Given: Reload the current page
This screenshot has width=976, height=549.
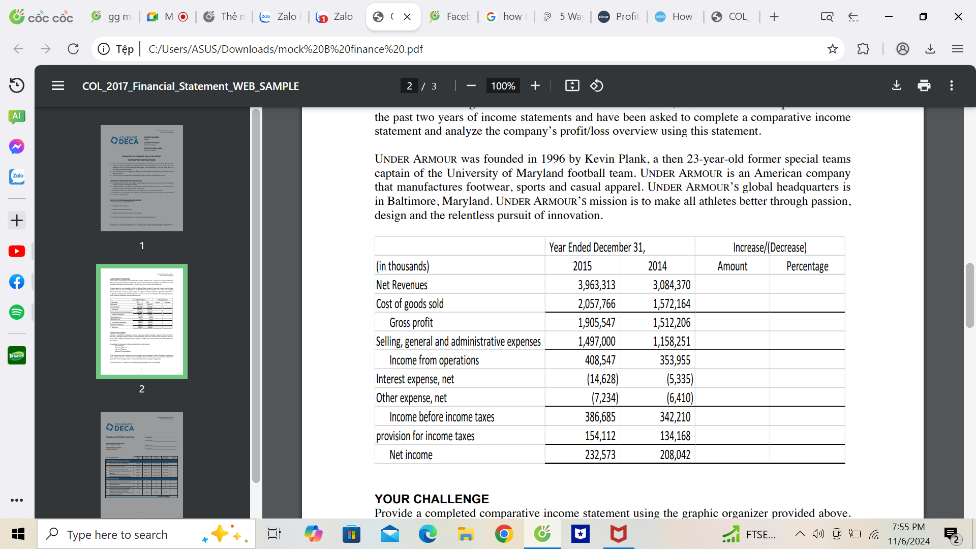Looking at the screenshot, I should click(x=73, y=49).
